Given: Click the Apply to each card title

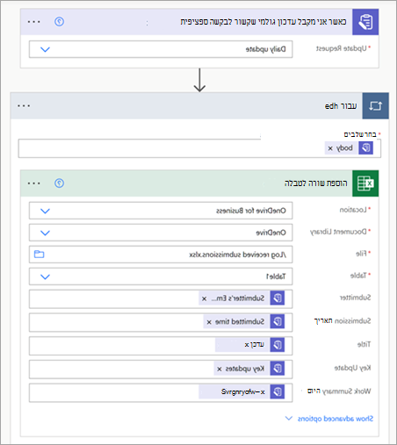Looking at the screenshot, I should point(341,106).
